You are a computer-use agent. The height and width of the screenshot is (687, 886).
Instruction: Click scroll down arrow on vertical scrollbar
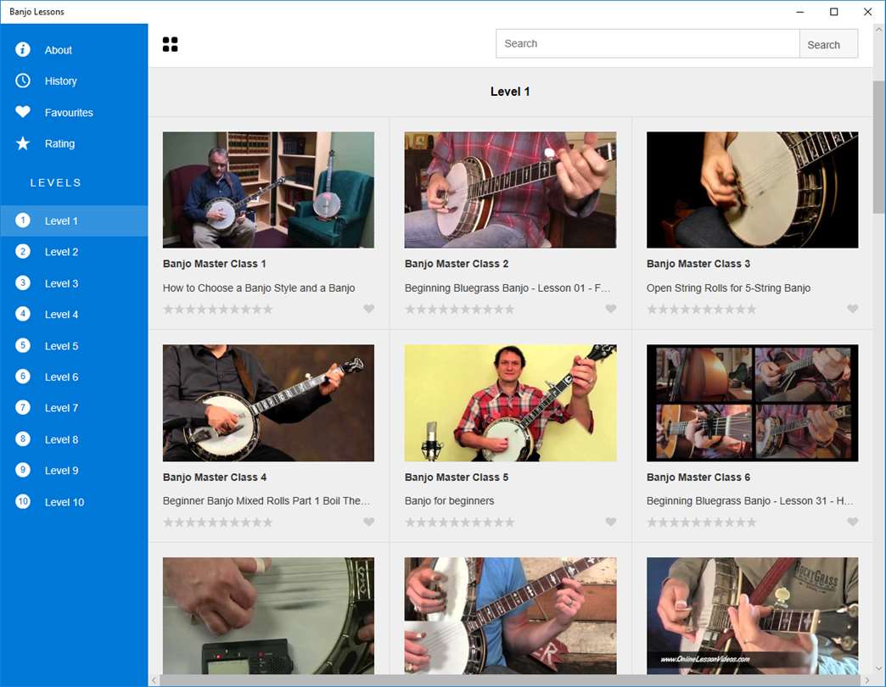879,667
